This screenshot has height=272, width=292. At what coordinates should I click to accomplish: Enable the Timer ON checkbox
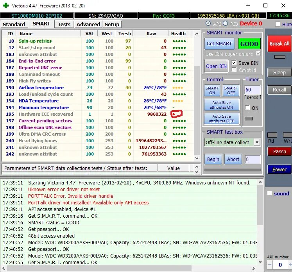[x=247, y=108]
